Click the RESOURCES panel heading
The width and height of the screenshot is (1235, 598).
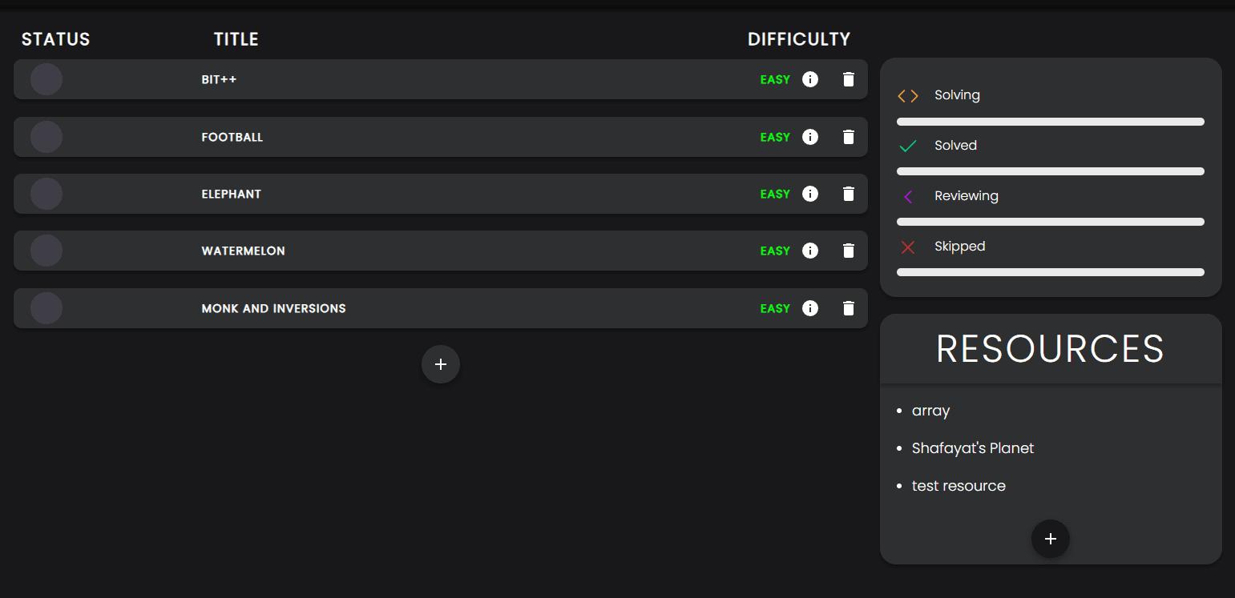point(1051,349)
